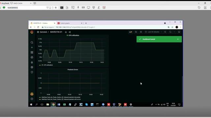Image resolution: width=211 pixels, height=118 pixels.
Task: Click the No es seguro security warning
Action: tap(48, 27)
